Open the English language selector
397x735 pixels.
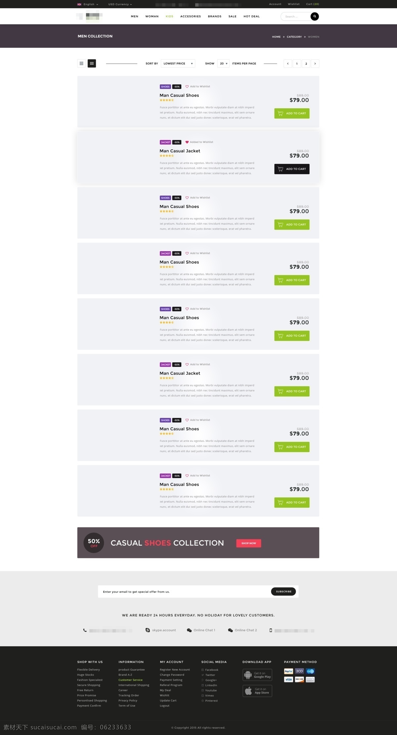[88, 4]
